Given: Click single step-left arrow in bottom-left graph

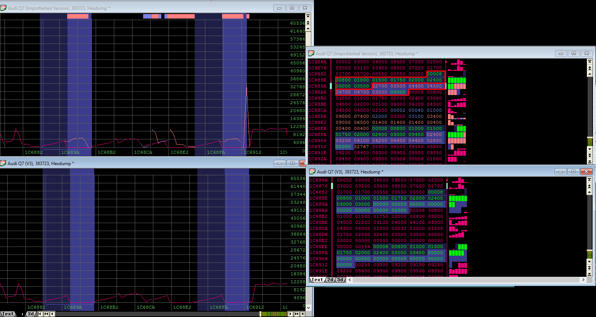Looking at the screenshot, I should coord(52,314).
